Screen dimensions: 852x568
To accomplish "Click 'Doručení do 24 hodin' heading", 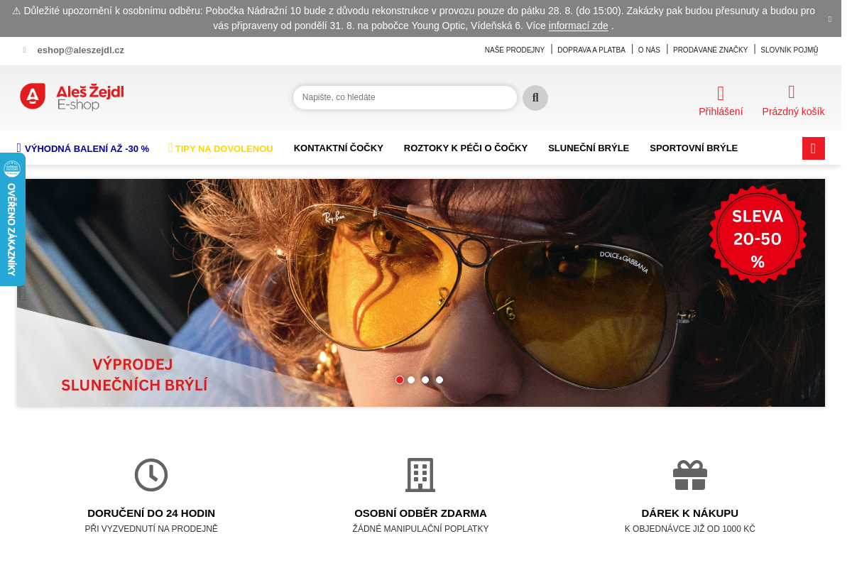I will 151,513.
